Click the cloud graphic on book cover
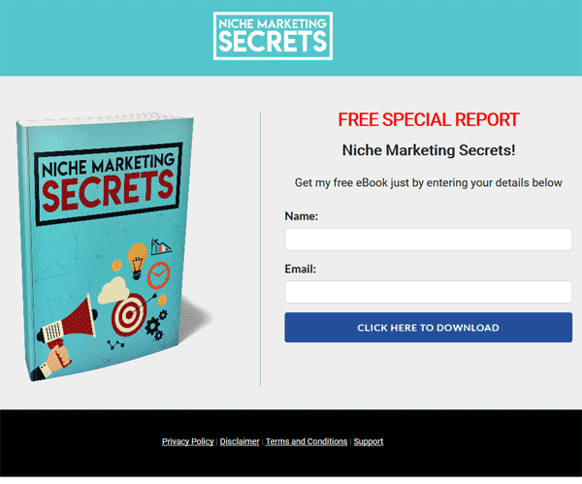Image resolution: width=582 pixels, height=484 pixels. 113,290
